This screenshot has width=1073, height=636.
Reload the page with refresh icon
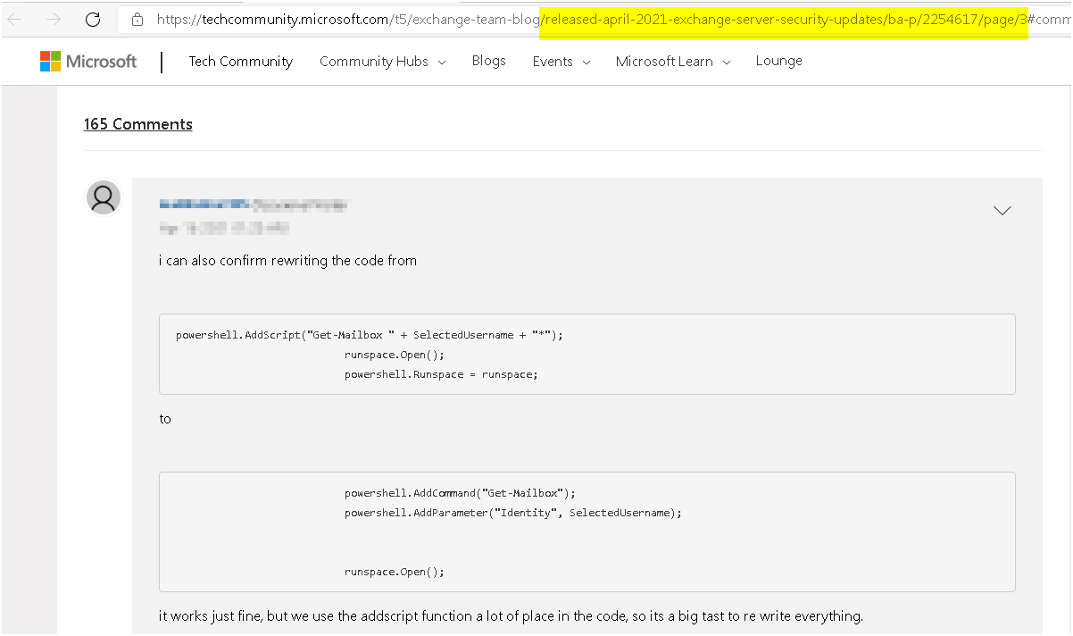[92, 19]
